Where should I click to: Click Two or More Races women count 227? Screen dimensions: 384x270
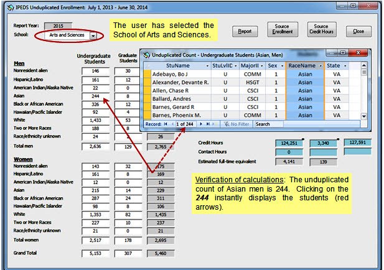tap(95, 223)
